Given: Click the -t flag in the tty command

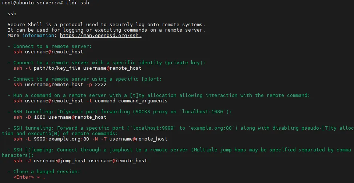Looking at the screenshot, I should (89, 101).
